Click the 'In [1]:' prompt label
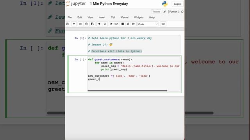The image size is (250, 140). (x=80, y=38)
